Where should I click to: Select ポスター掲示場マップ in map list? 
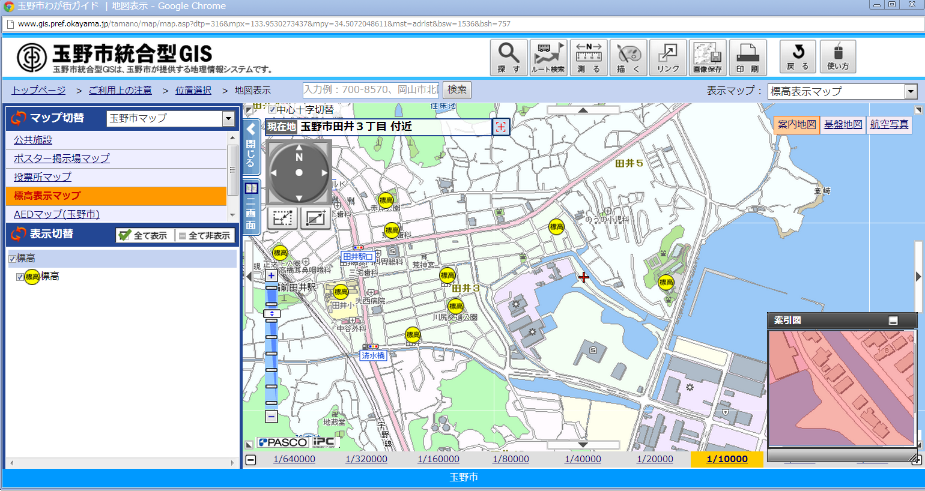pyautogui.click(x=62, y=158)
